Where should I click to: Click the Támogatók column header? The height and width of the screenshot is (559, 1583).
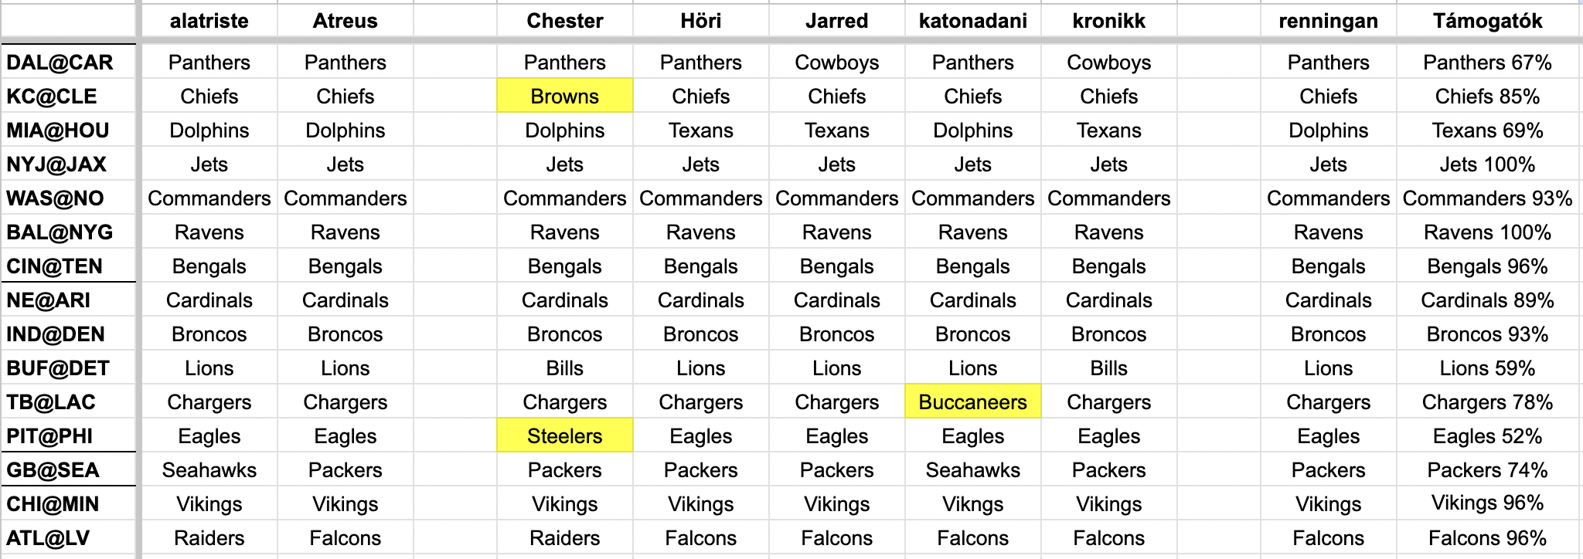(1487, 21)
